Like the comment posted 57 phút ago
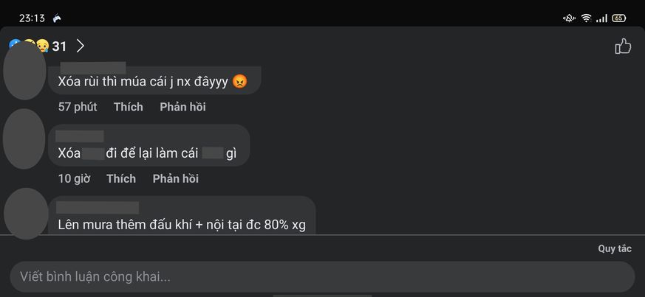 coord(128,107)
